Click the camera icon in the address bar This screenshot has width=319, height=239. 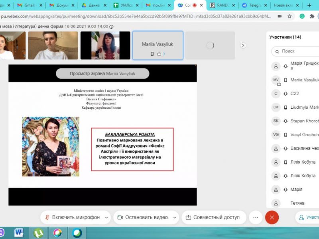tap(279, 16)
